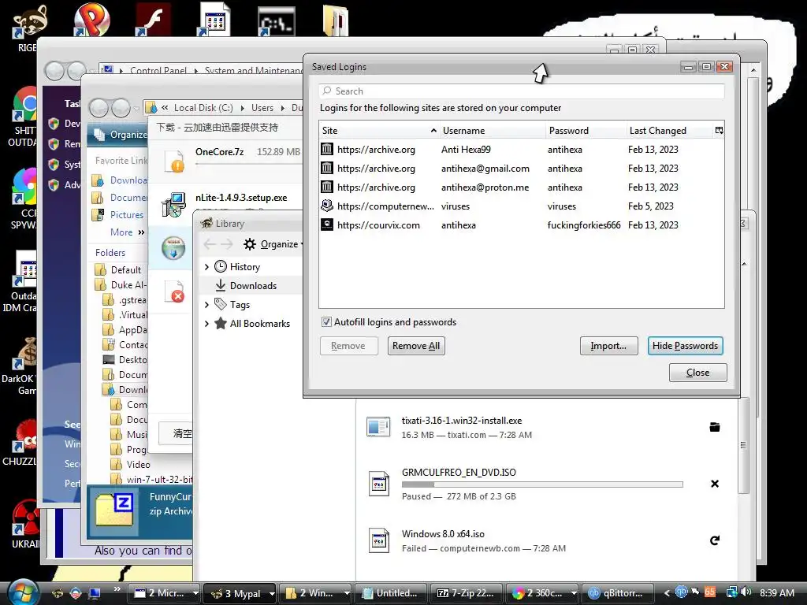
Task: Click the Hide Passwords button
Action: (x=685, y=346)
